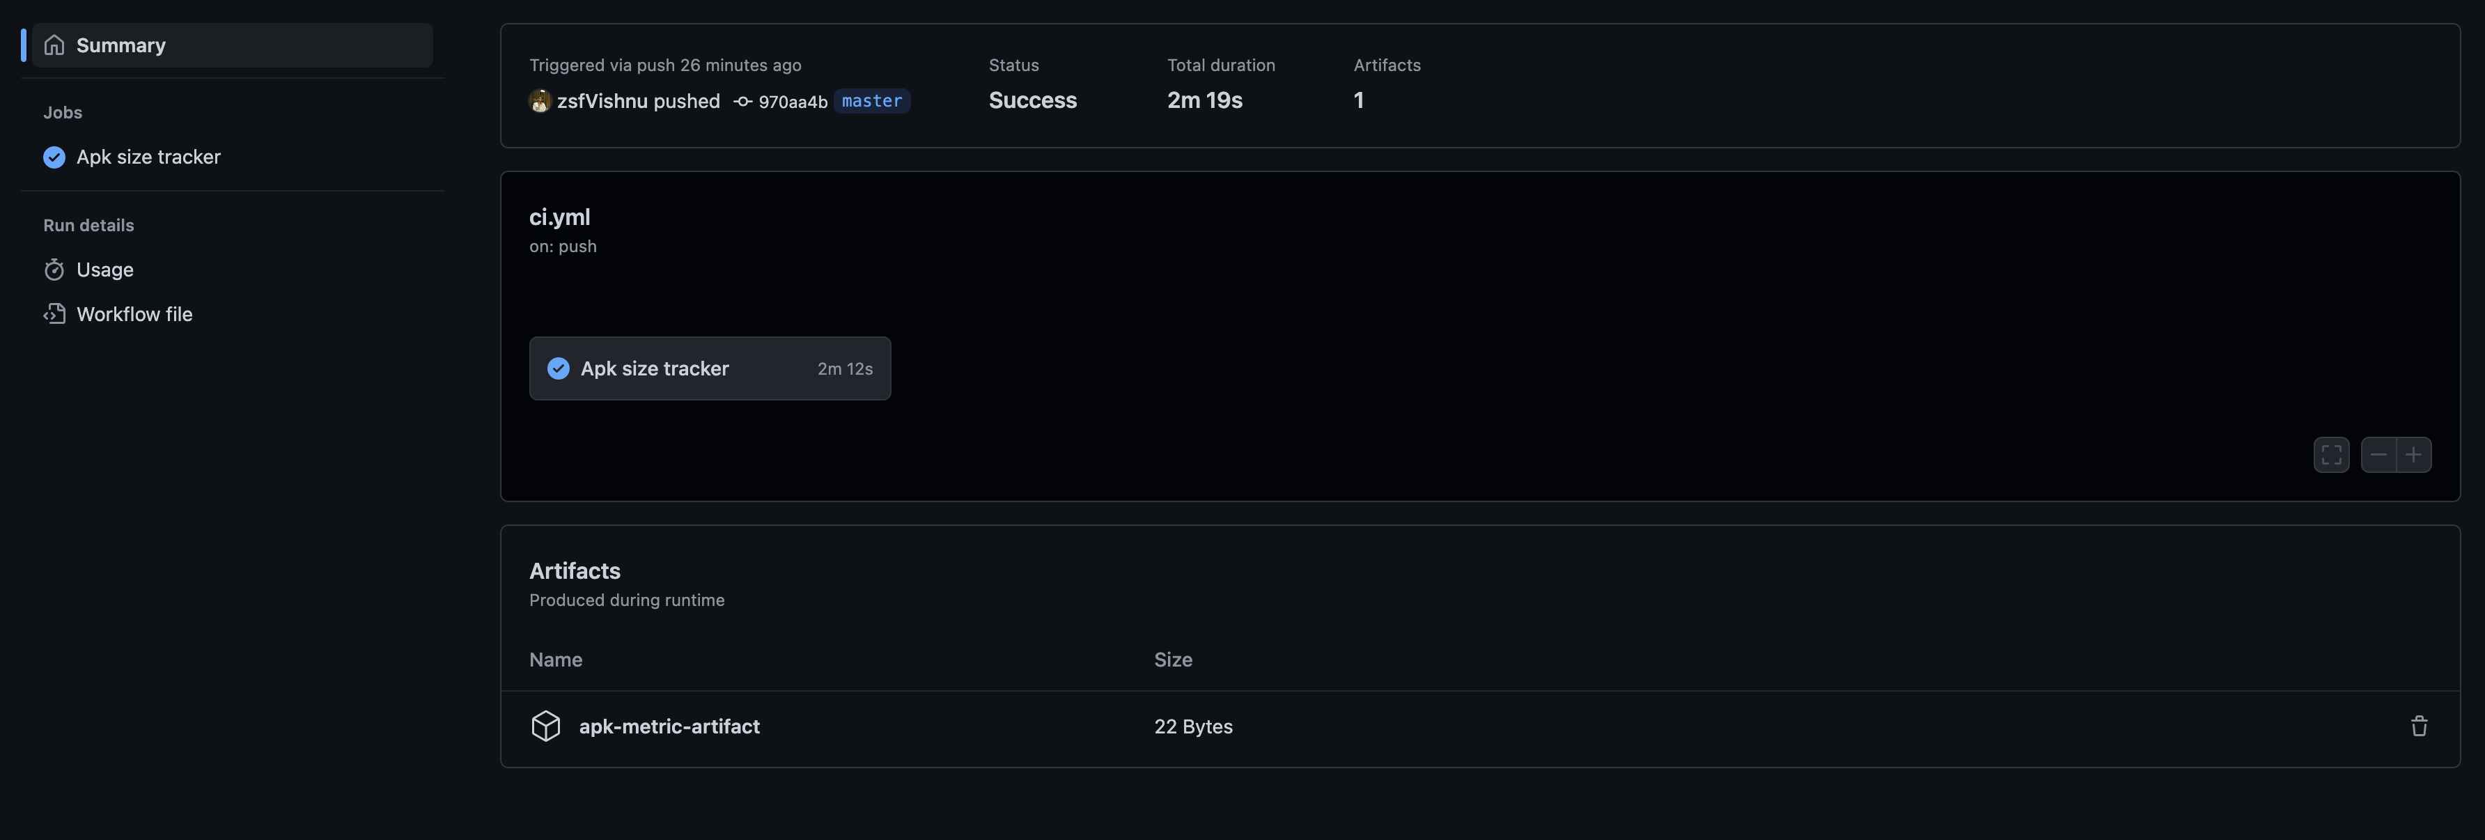Click the Workflow file icon in the sidebar

tap(55, 313)
